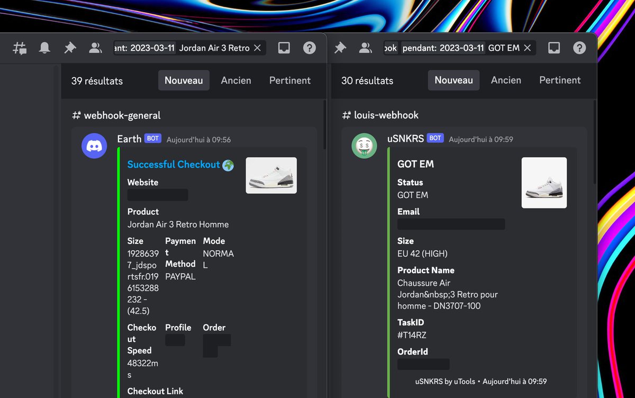Click 30 résultats count
The height and width of the screenshot is (398, 635).
click(x=367, y=81)
